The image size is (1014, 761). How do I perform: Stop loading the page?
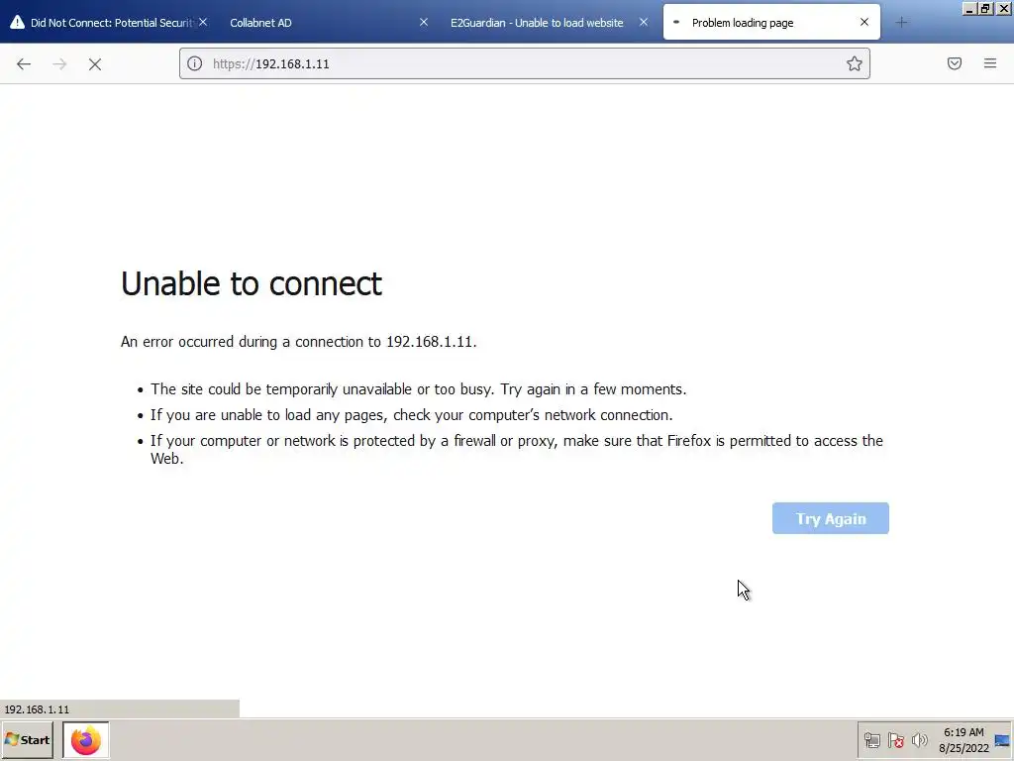pos(95,64)
